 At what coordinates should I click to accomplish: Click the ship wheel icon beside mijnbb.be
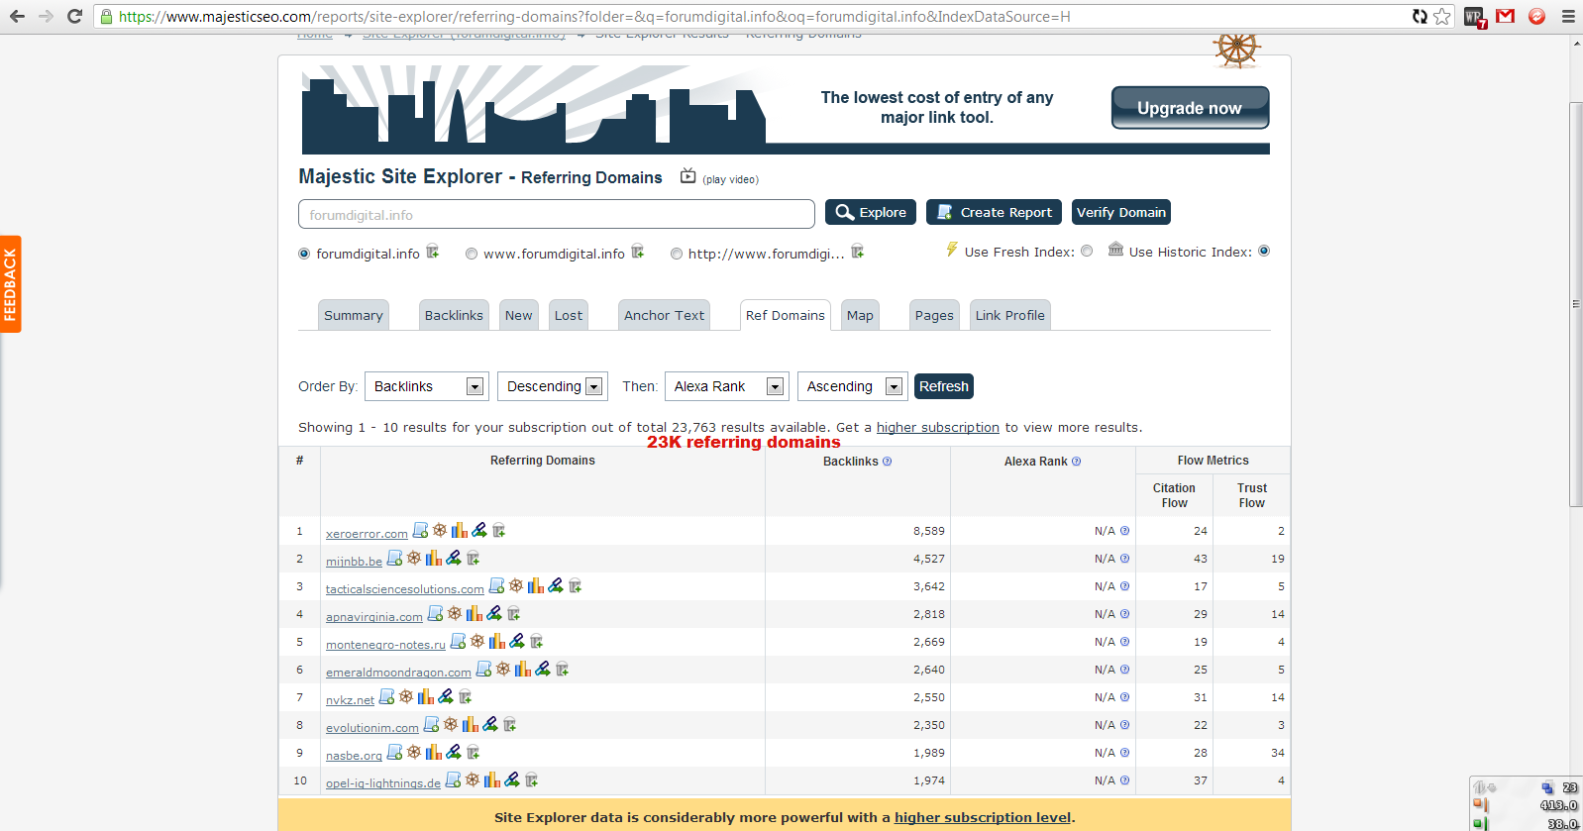click(x=414, y=559)
